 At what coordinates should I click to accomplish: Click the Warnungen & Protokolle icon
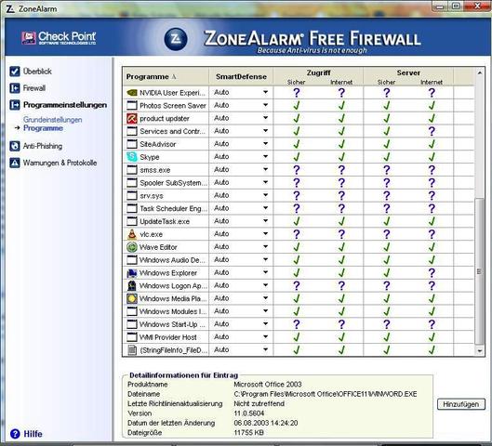15,163
